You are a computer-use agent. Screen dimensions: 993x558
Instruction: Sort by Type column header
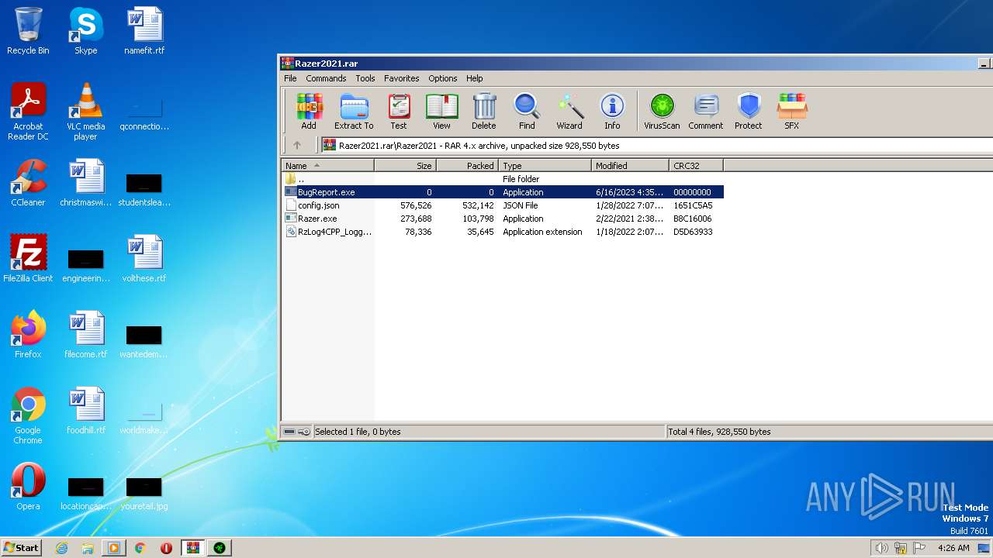pyautogui.click(x=545, y=165)
